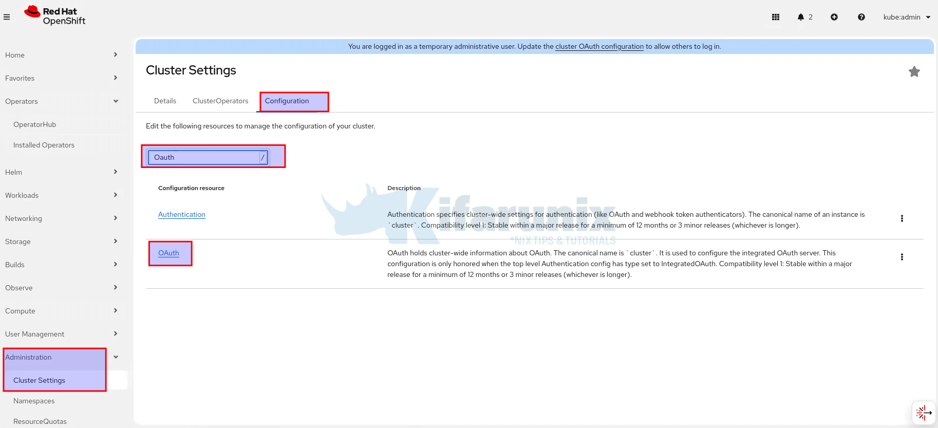
Task: Click the cluster OAuth configuration banner link
Action: [599, 46]
